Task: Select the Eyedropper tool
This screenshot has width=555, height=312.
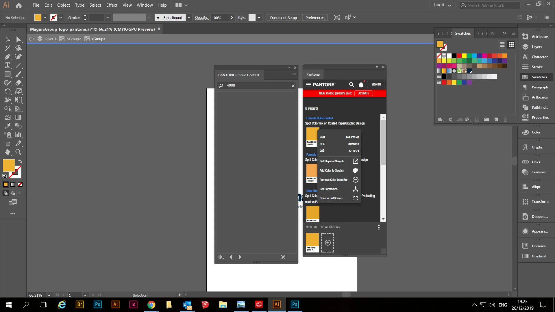Action: point(8,126)
